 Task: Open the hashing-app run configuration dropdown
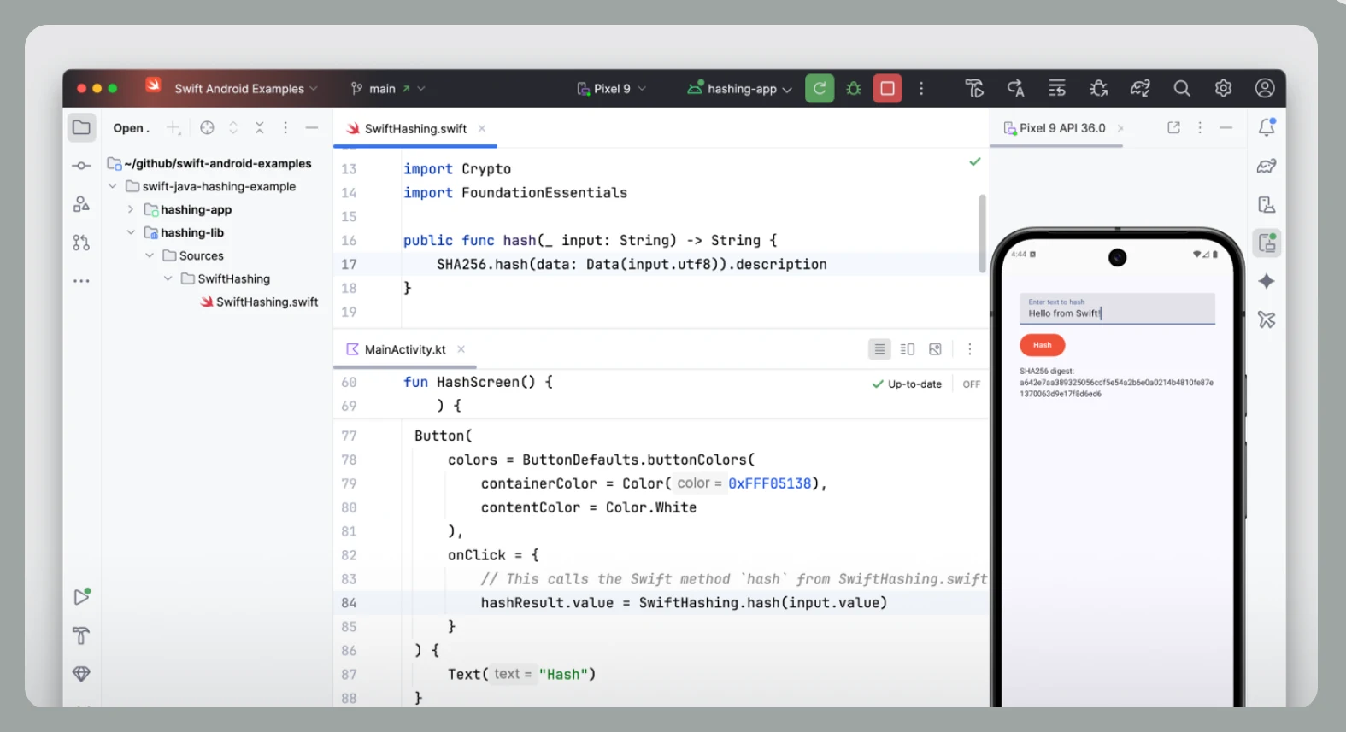pyautogui.click(x=740, y=89)
